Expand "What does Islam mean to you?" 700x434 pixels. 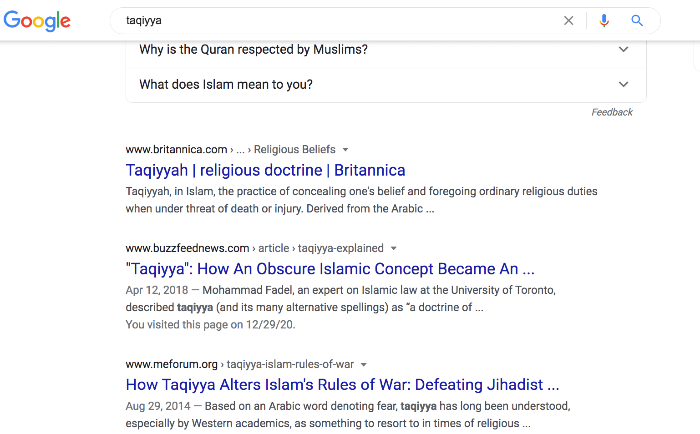386,85
